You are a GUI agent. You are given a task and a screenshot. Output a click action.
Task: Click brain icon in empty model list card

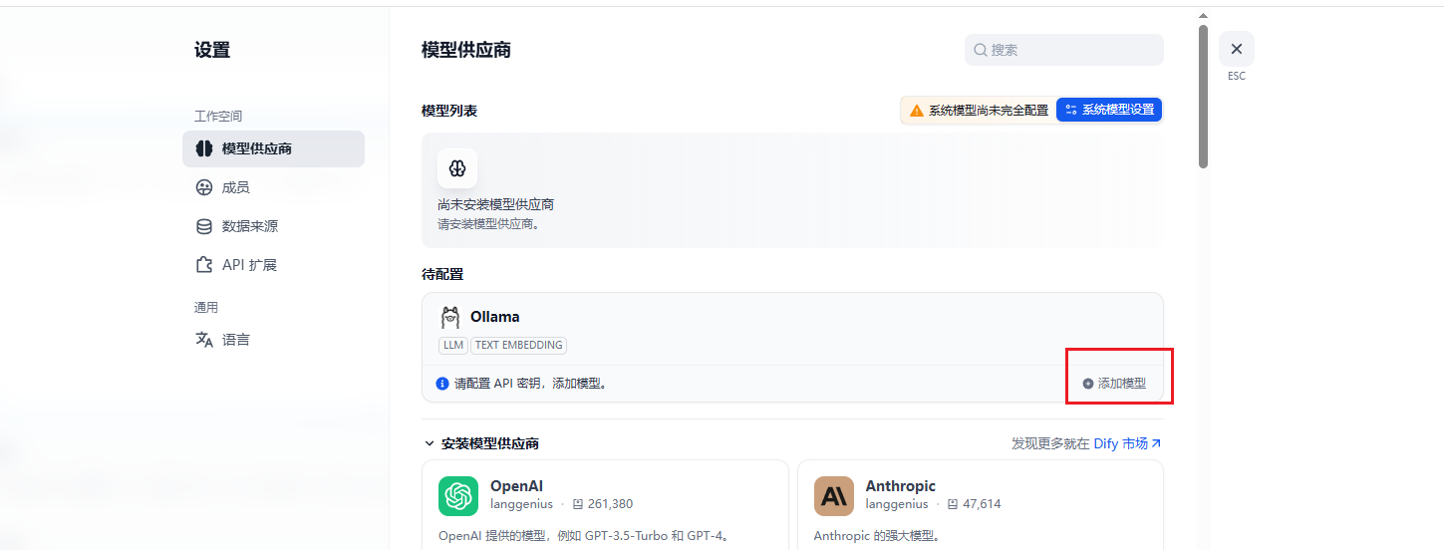(x=457, y=168)
